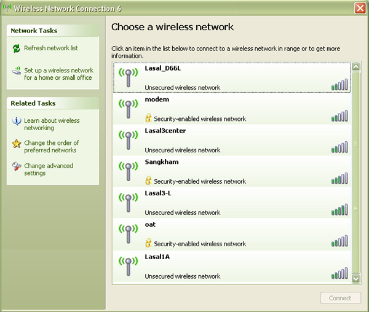This screenshot has height=312, width=369.
Task: Click the wireless setup icon for home office
Action: pos(17,71)
